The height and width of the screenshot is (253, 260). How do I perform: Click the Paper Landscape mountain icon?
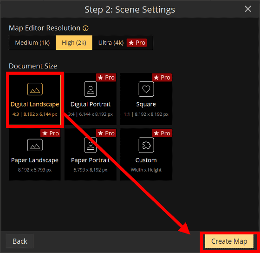[35, 145]
